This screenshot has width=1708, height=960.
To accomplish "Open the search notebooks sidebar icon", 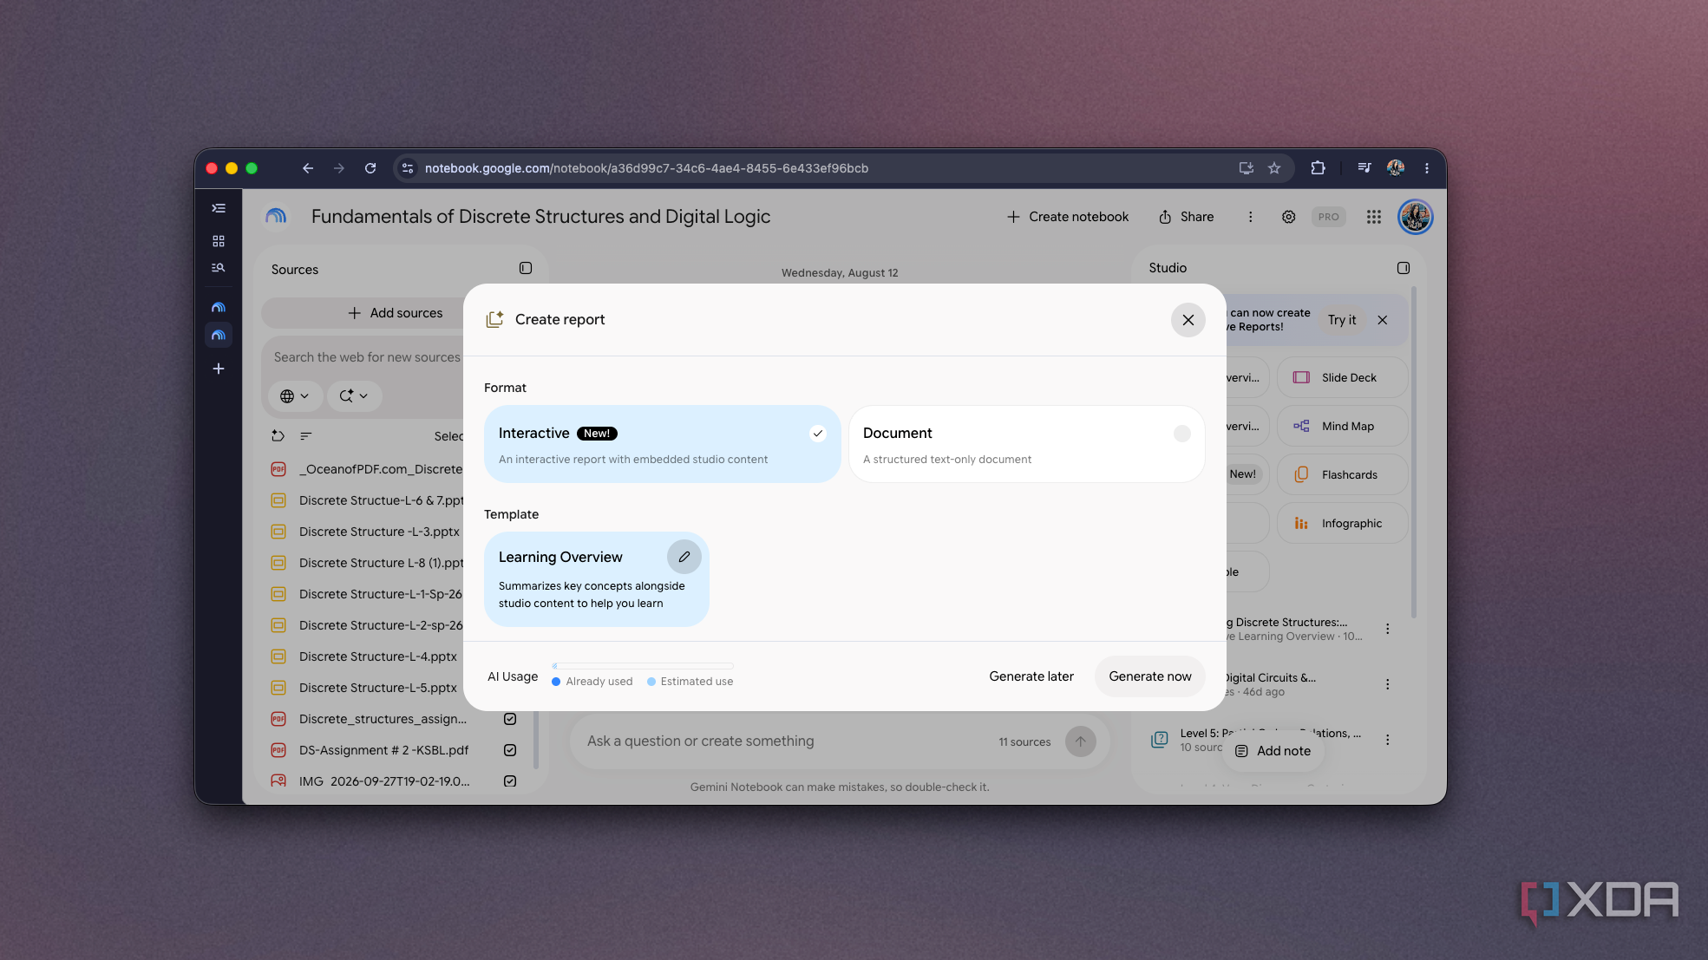I will (x=219, y=268).
